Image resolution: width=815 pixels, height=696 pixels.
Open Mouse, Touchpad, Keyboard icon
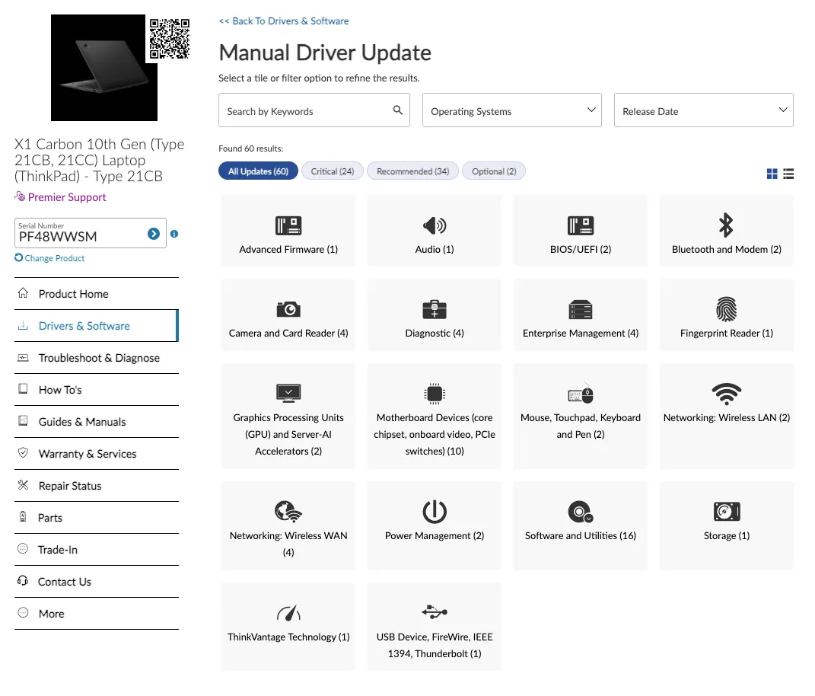pos(581,394)
